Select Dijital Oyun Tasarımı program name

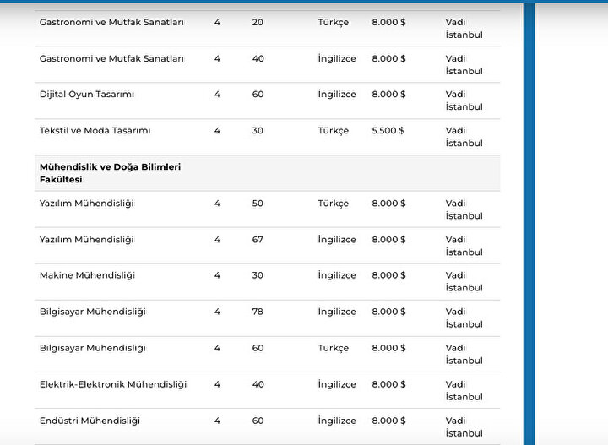pos(87,95)
